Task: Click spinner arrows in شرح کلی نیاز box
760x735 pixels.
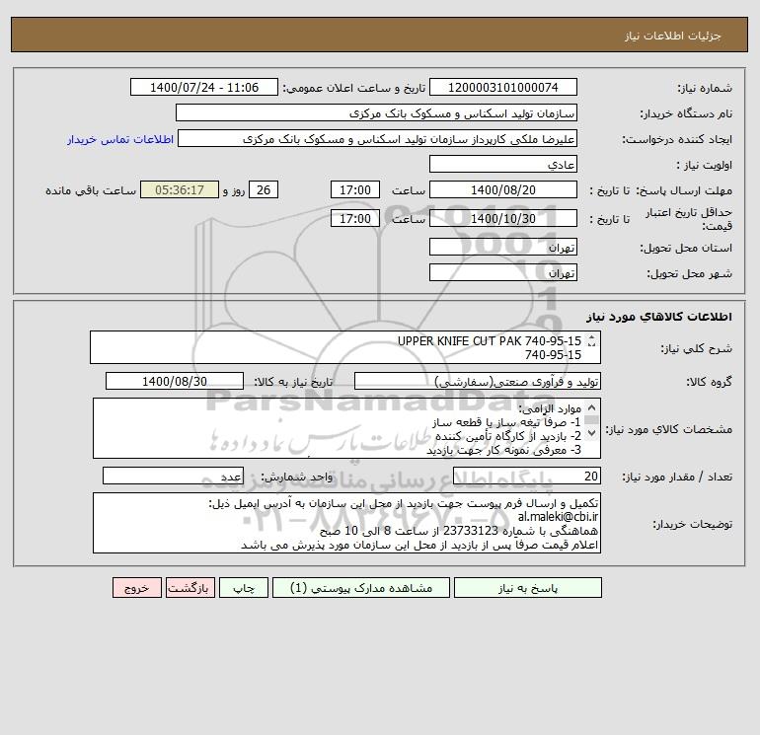Action: pyautogui.click(x=591, y=341)
